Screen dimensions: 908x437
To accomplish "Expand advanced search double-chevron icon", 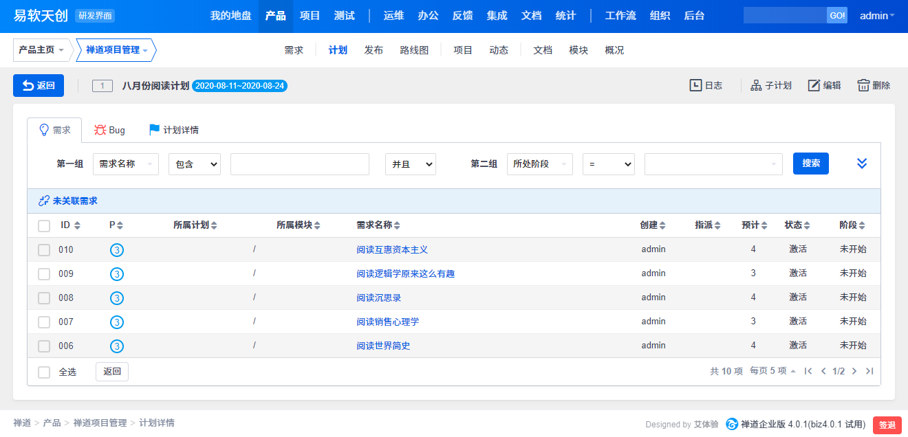I will [862, 164].
